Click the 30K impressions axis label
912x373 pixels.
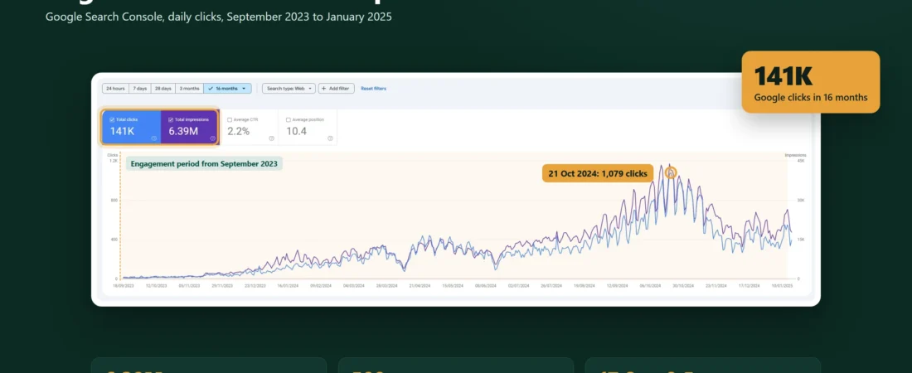pos(800,200)
